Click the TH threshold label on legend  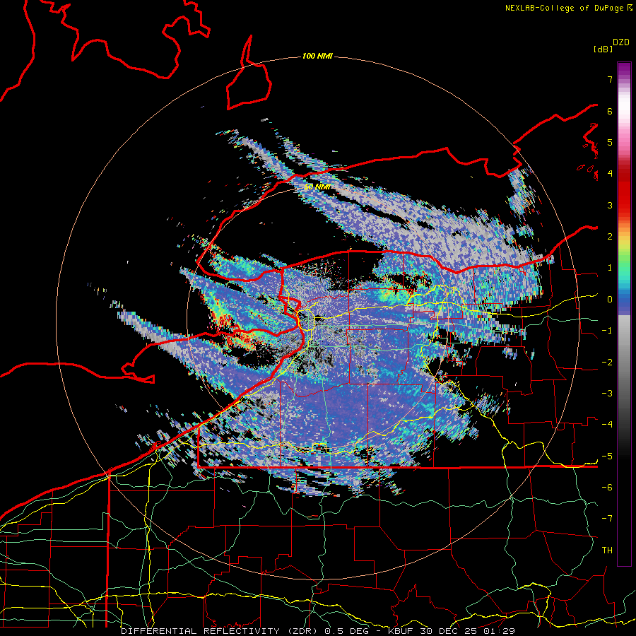coord(607,550)
